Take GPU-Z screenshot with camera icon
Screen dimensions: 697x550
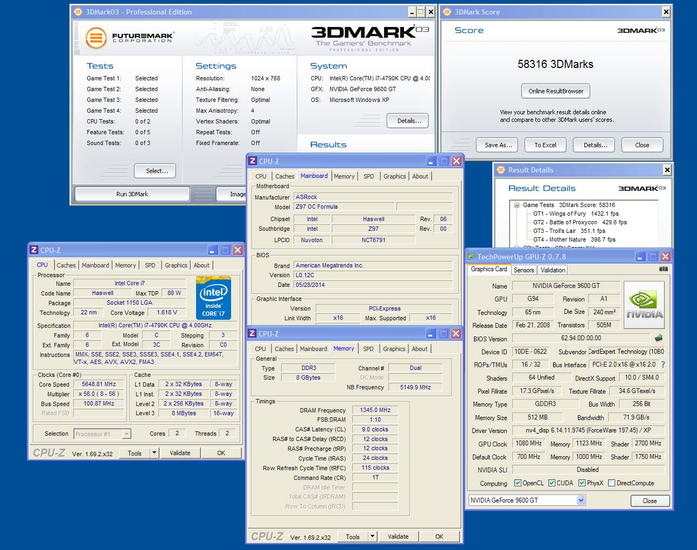tap(663, 269)
